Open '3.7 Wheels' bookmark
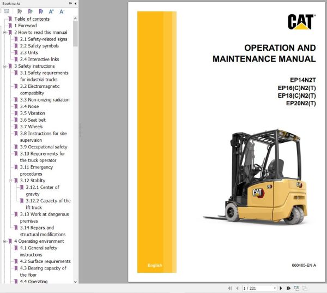The image size is (327, 293). pos(31,127)
